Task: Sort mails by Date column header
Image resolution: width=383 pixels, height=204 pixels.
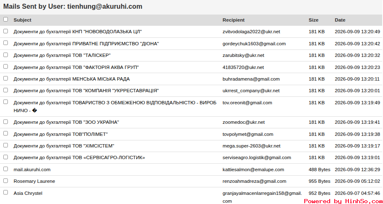Action: coord(340,20)
